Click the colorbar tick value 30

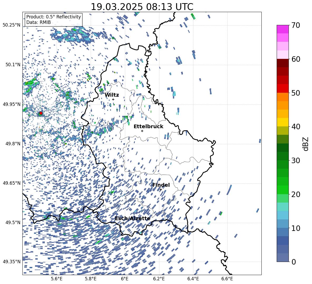296,161
